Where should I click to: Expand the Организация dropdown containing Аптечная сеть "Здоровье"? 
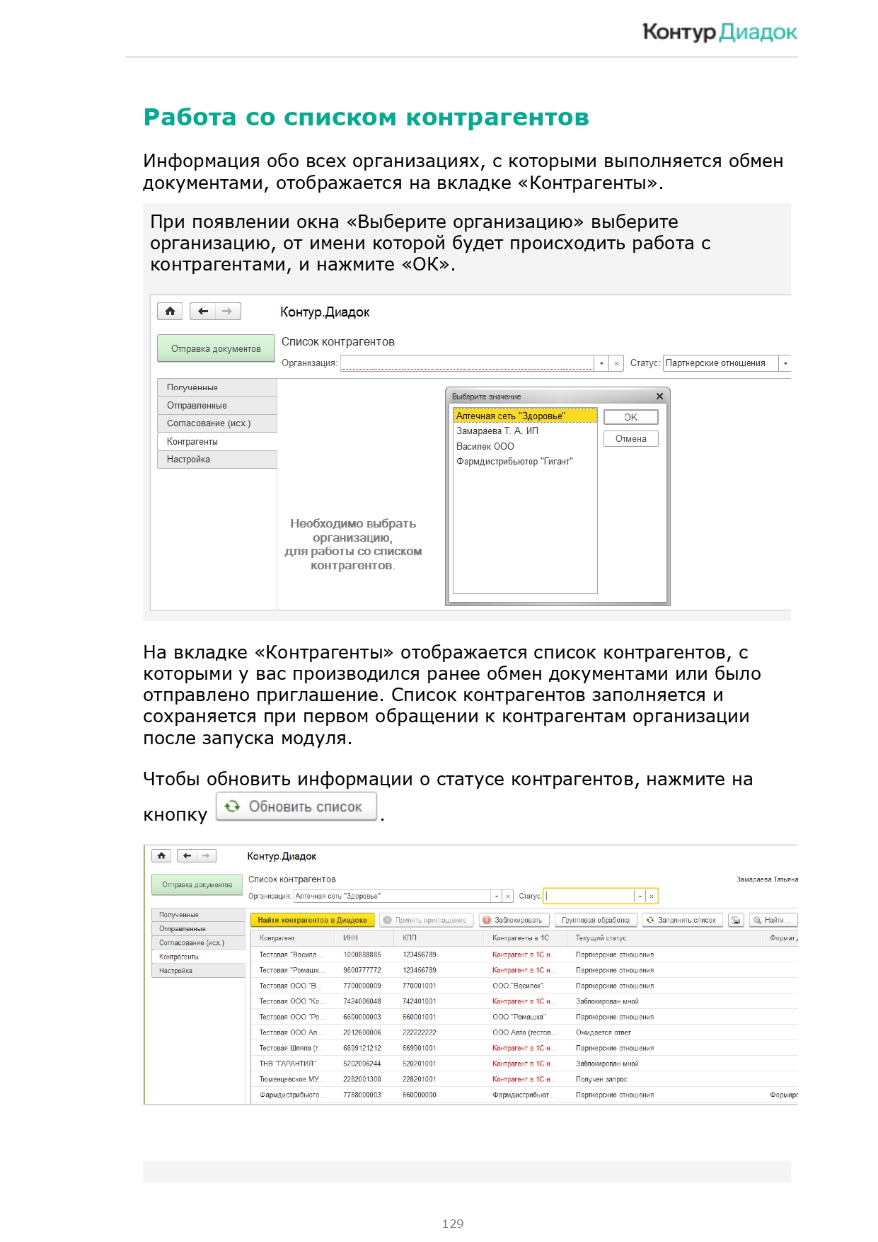[496, 896]
